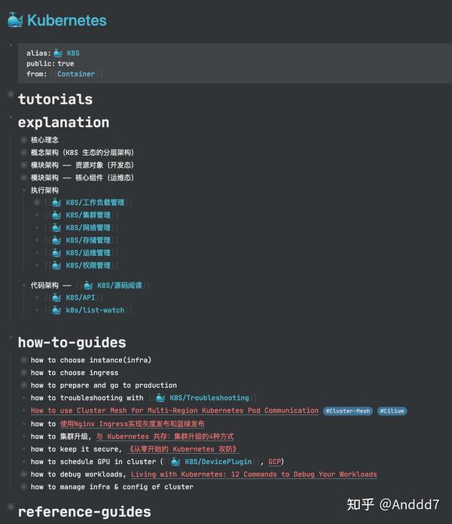Click the whale icon before K8S/集群管理
The width and height of the screenshot is (452, 524).
tap(56, 215)
